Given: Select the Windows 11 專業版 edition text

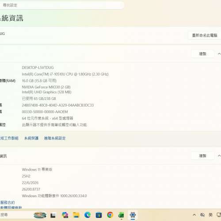Looking at the screenshot, I should (37, 170).
